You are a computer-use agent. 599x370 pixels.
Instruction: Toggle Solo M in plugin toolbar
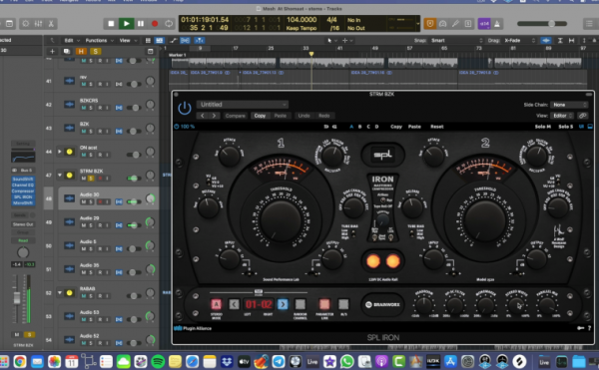[543, 127]
